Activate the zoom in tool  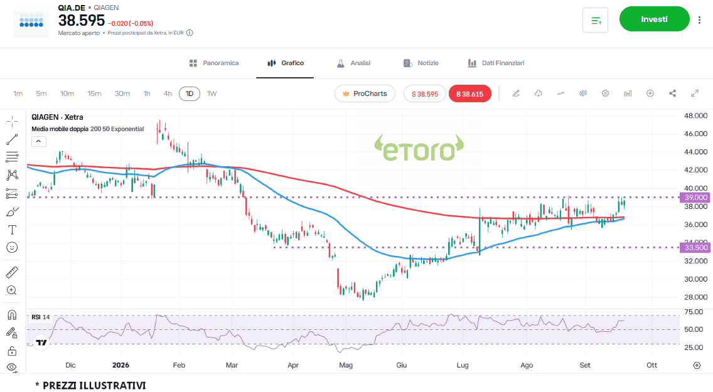click(x=13, y=290)
